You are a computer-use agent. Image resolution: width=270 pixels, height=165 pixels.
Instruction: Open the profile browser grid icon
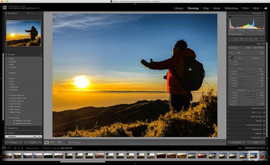click(x=262, y=53)
